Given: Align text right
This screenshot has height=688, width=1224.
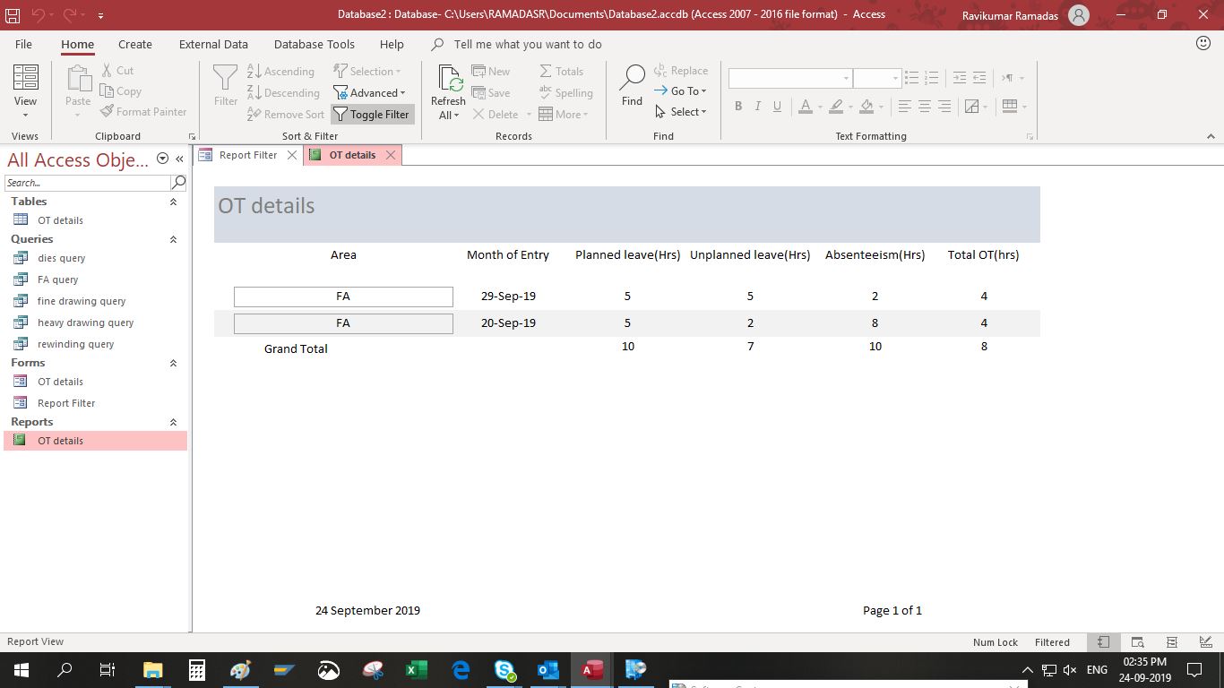Looking at the screenshot, I should (x=944, y=107).
